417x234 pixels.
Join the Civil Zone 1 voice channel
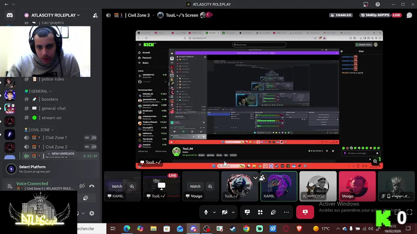click(56, 138)
